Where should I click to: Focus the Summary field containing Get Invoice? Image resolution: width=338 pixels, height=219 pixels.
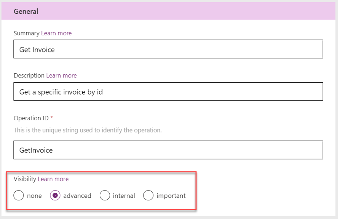168,49
